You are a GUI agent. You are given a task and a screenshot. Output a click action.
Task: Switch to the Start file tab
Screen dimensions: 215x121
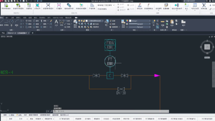pos(3,33)
